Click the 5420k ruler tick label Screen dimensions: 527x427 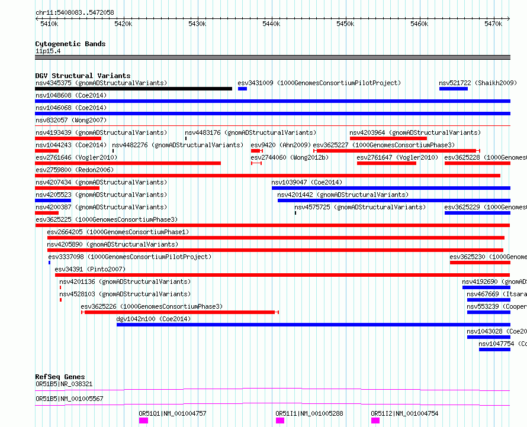pyautogui.click(x=123, y=24)
